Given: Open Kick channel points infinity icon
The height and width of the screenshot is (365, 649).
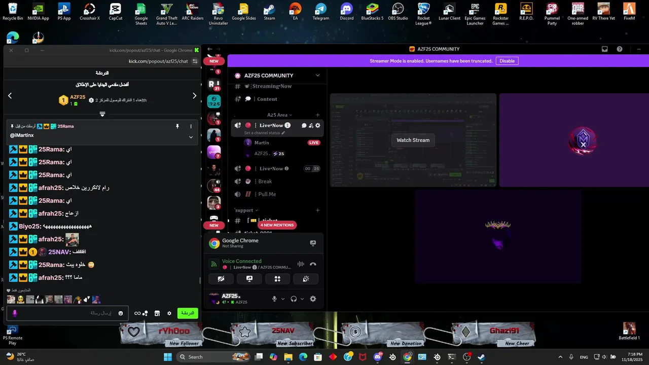Looking at the screenshot, I should 137,313.
